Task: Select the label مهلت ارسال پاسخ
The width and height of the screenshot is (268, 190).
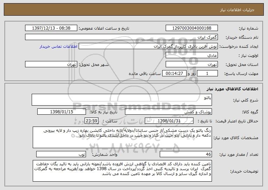Action: click(x=241, y=74)
